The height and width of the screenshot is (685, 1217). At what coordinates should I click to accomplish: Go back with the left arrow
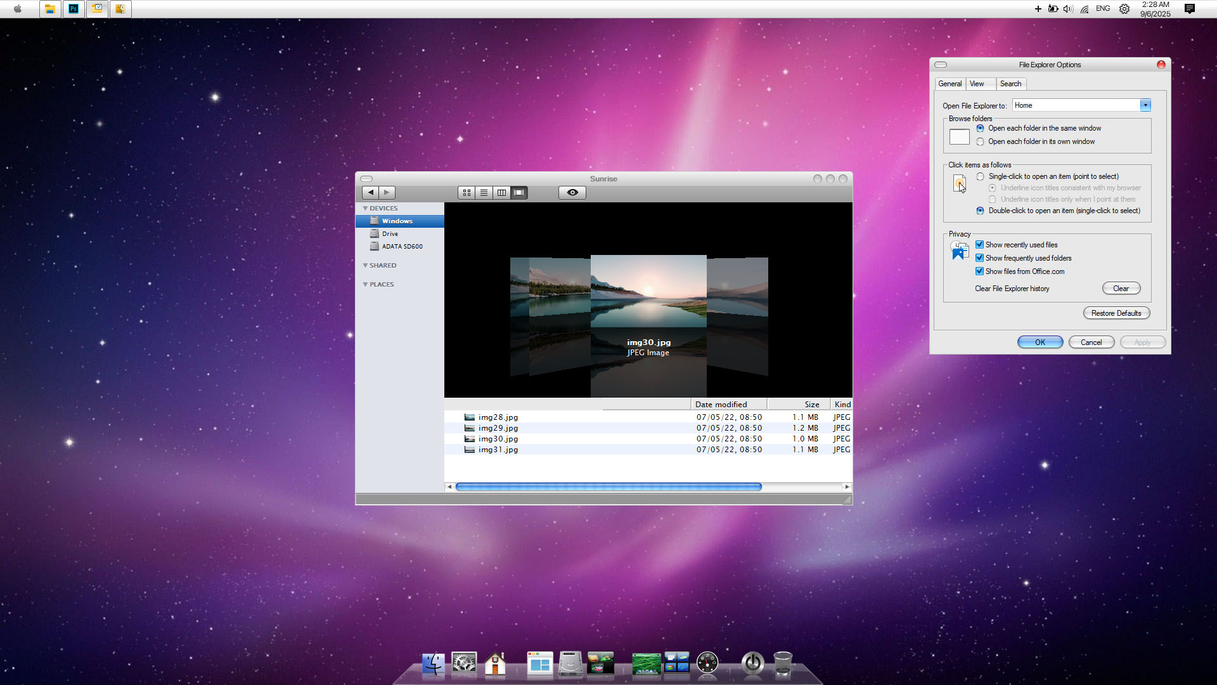tap(370, 192)
